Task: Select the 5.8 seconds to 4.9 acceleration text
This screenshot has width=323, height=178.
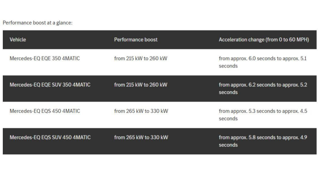Action: (263, 141)
